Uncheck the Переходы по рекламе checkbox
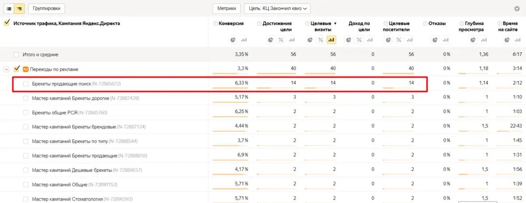This screenshot has height=203, width=526. (x=16, y=69)
